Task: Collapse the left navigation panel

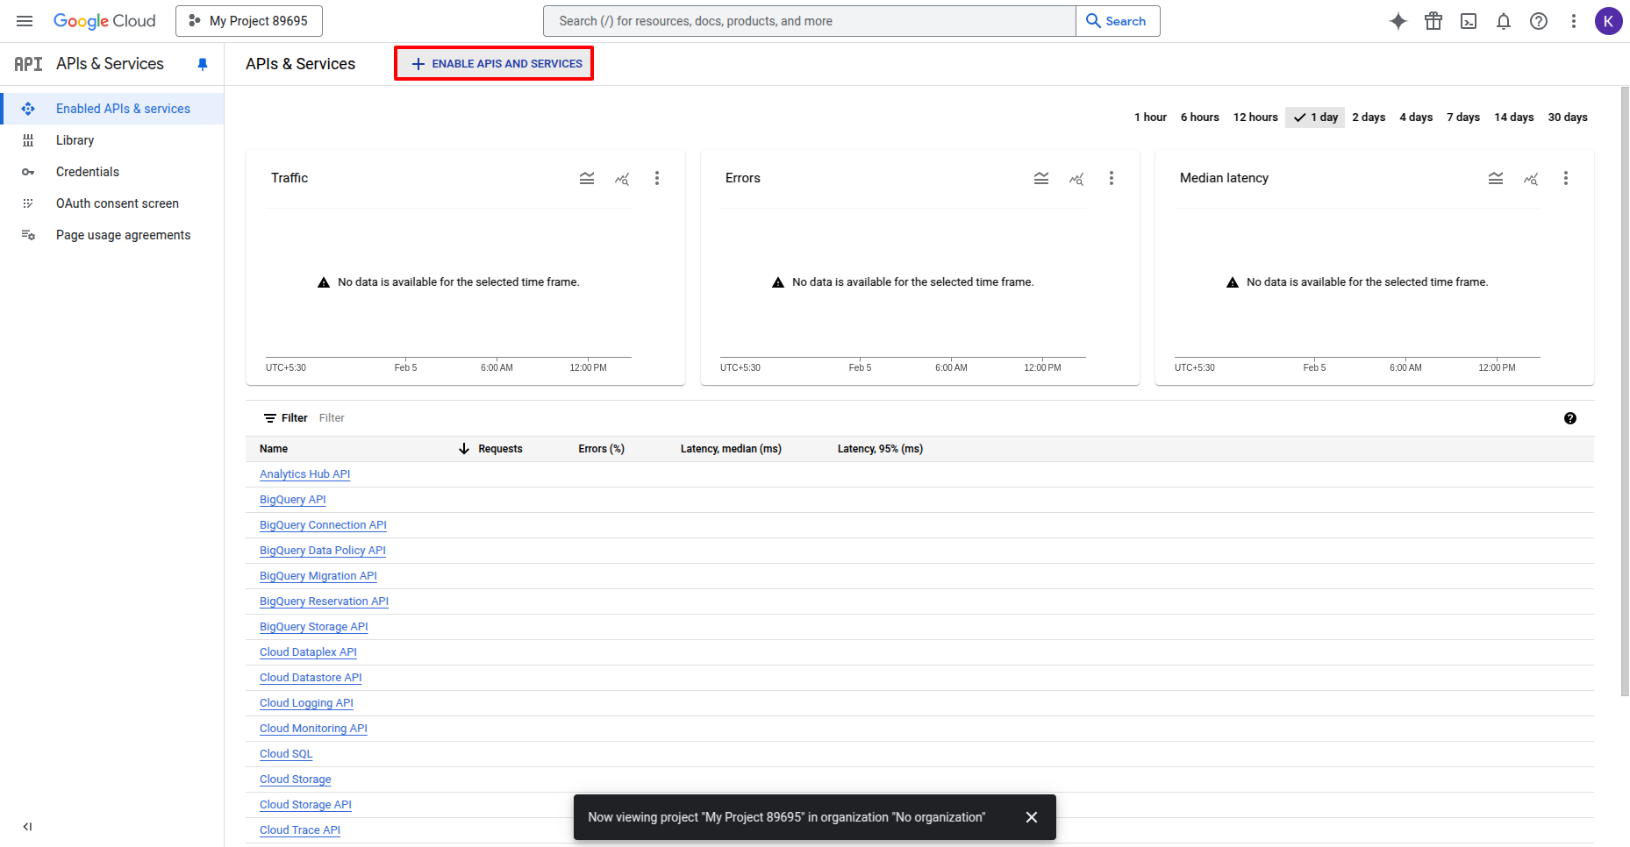Action: 27,826
